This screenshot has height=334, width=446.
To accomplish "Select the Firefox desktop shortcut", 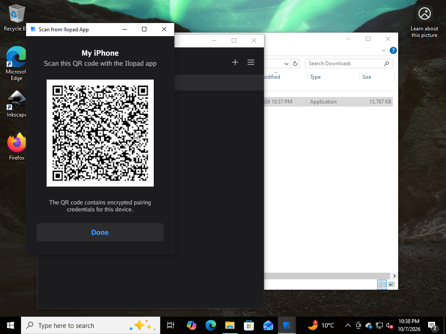I will pos(17,147).
